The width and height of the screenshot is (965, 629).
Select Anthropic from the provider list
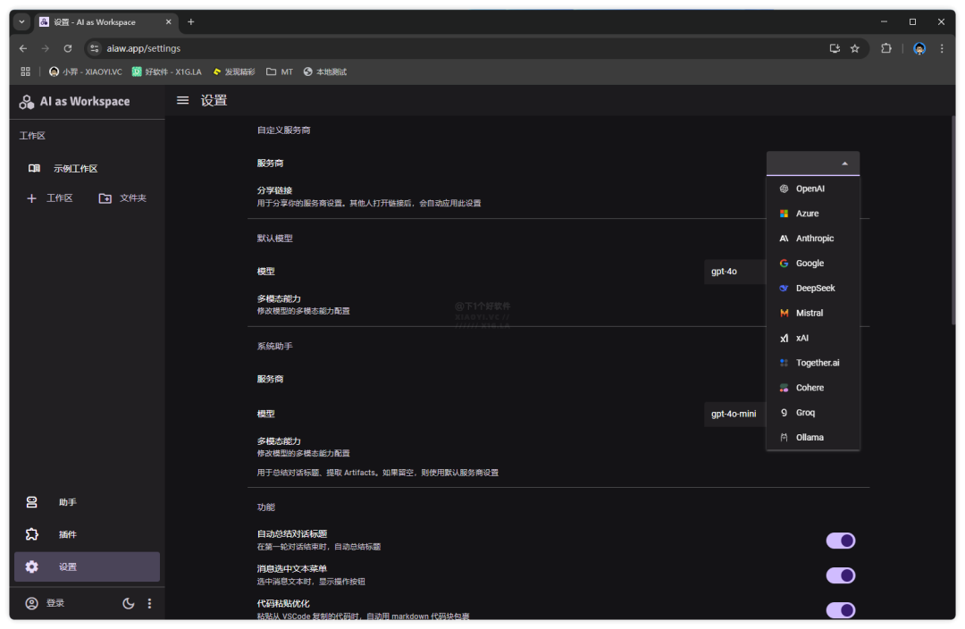(x=814, y=239)
